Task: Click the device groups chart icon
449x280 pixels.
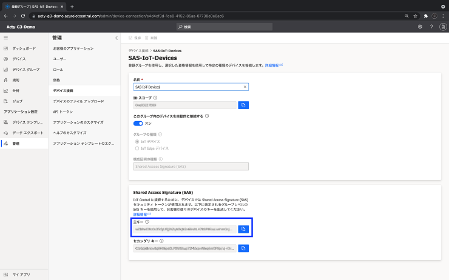Action: 5,70
